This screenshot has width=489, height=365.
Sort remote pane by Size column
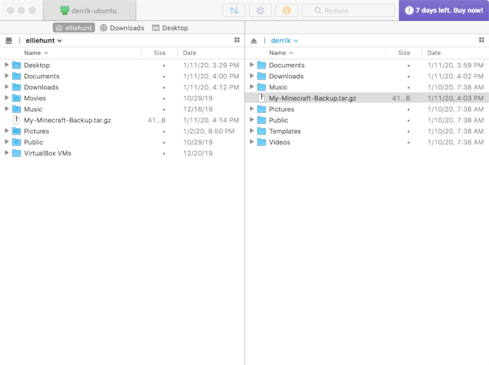[x=404, y=53]
